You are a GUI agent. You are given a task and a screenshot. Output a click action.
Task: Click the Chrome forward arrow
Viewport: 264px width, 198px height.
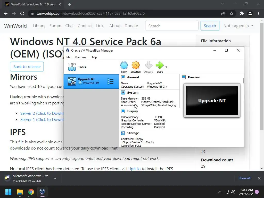coord(14,13)
